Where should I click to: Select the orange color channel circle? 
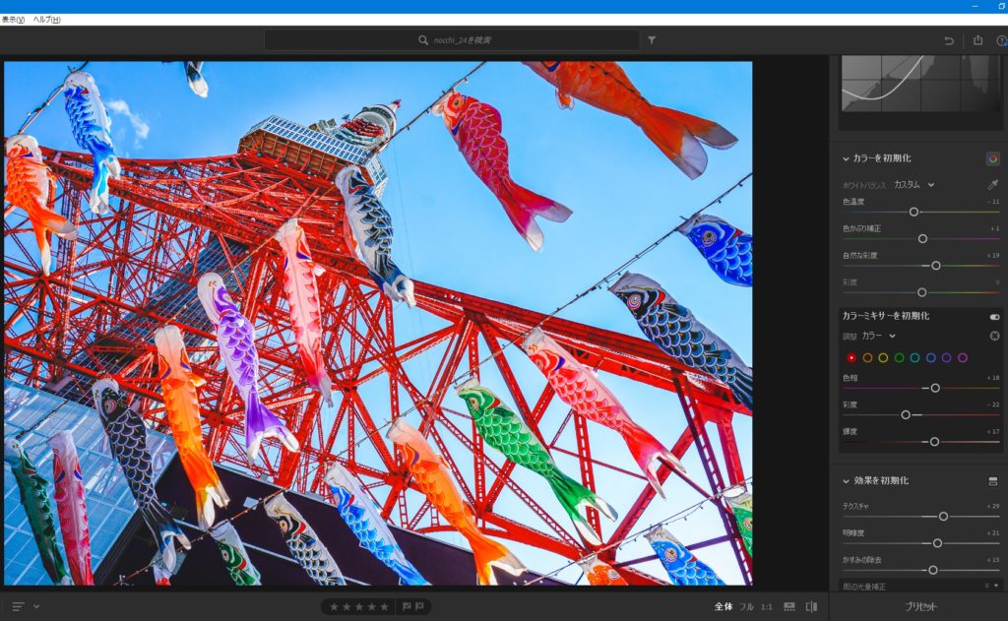click(867, 357)
